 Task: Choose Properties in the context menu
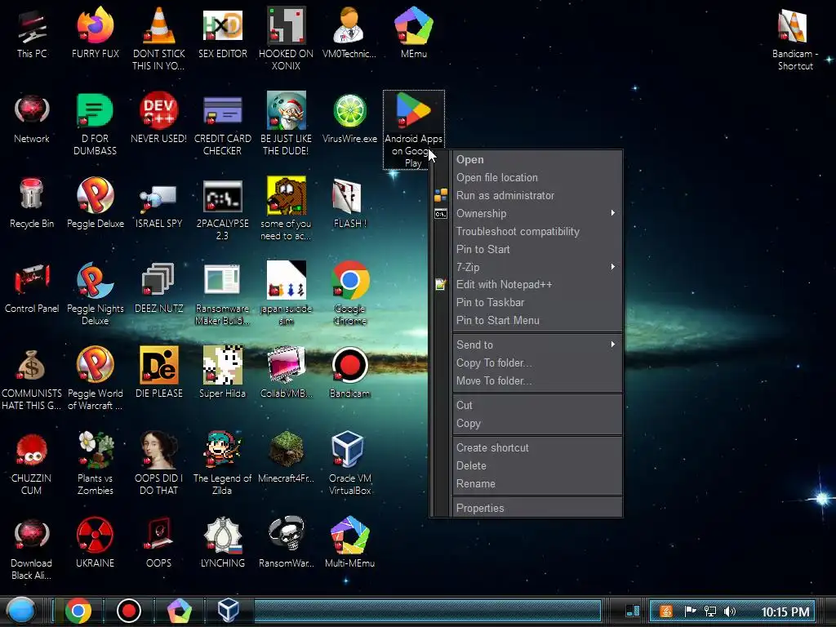click(537, 508)
